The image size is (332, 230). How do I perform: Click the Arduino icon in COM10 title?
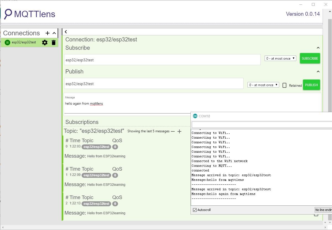click(x=195, y=116)
